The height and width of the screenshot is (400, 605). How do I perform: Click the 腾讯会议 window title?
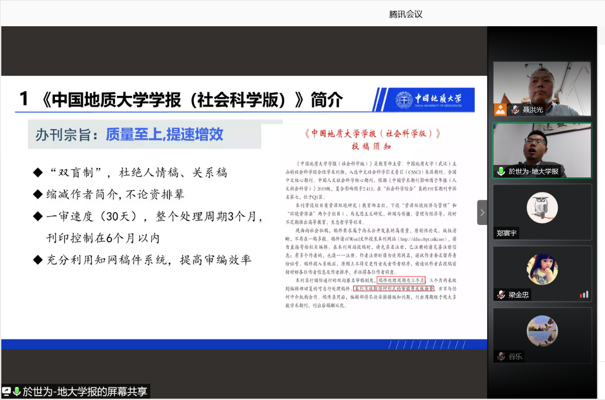(x=406, y=14)
